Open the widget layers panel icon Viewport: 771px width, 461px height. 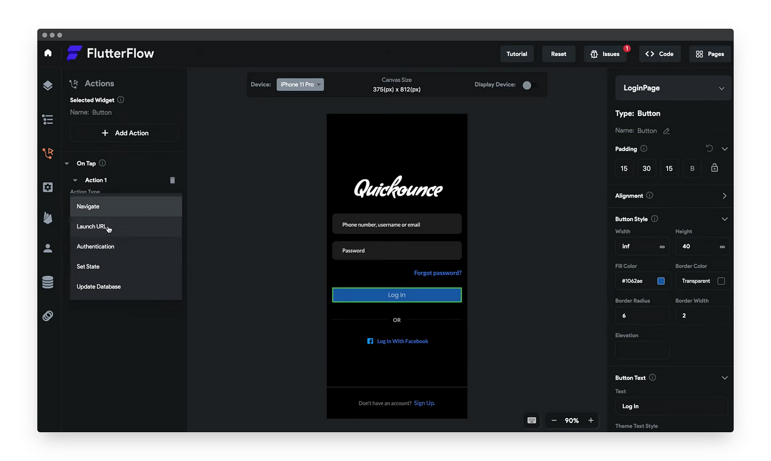[48, 85]
